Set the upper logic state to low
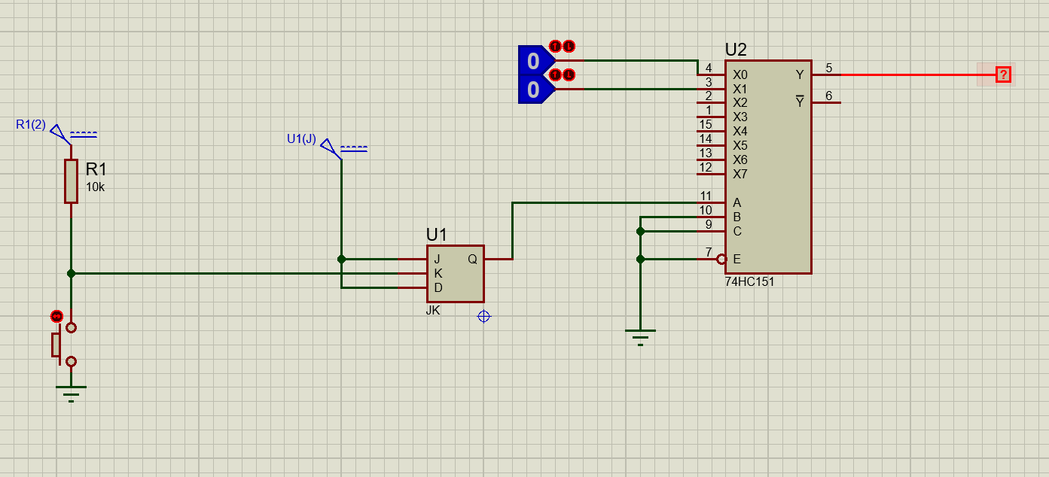1049x477 pixels. (x=569, y=46)
